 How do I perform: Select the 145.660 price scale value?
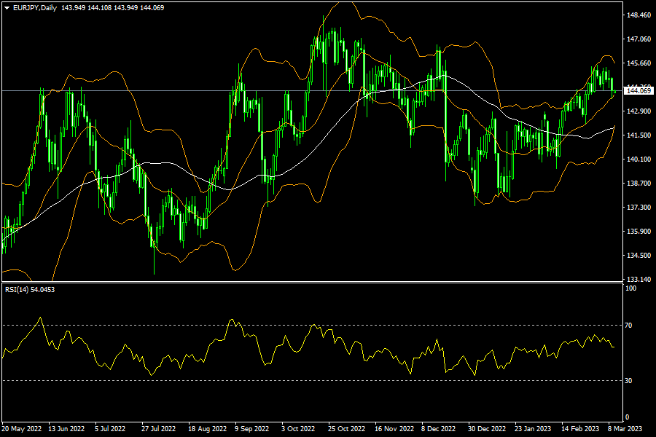point(639,63)
